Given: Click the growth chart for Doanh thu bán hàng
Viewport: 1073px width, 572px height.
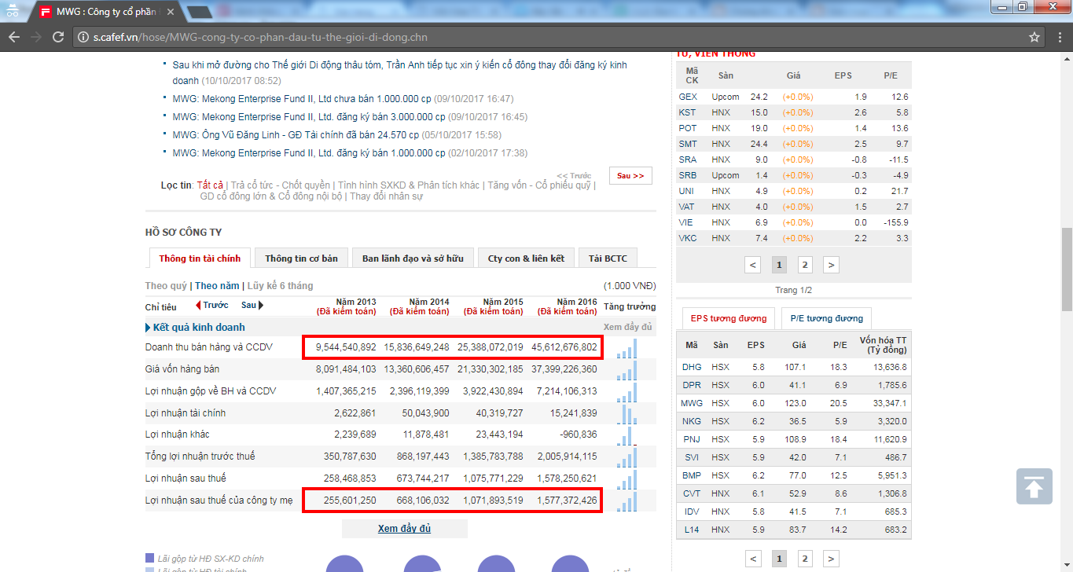Looking at the screenshot, I should (628, 347).
